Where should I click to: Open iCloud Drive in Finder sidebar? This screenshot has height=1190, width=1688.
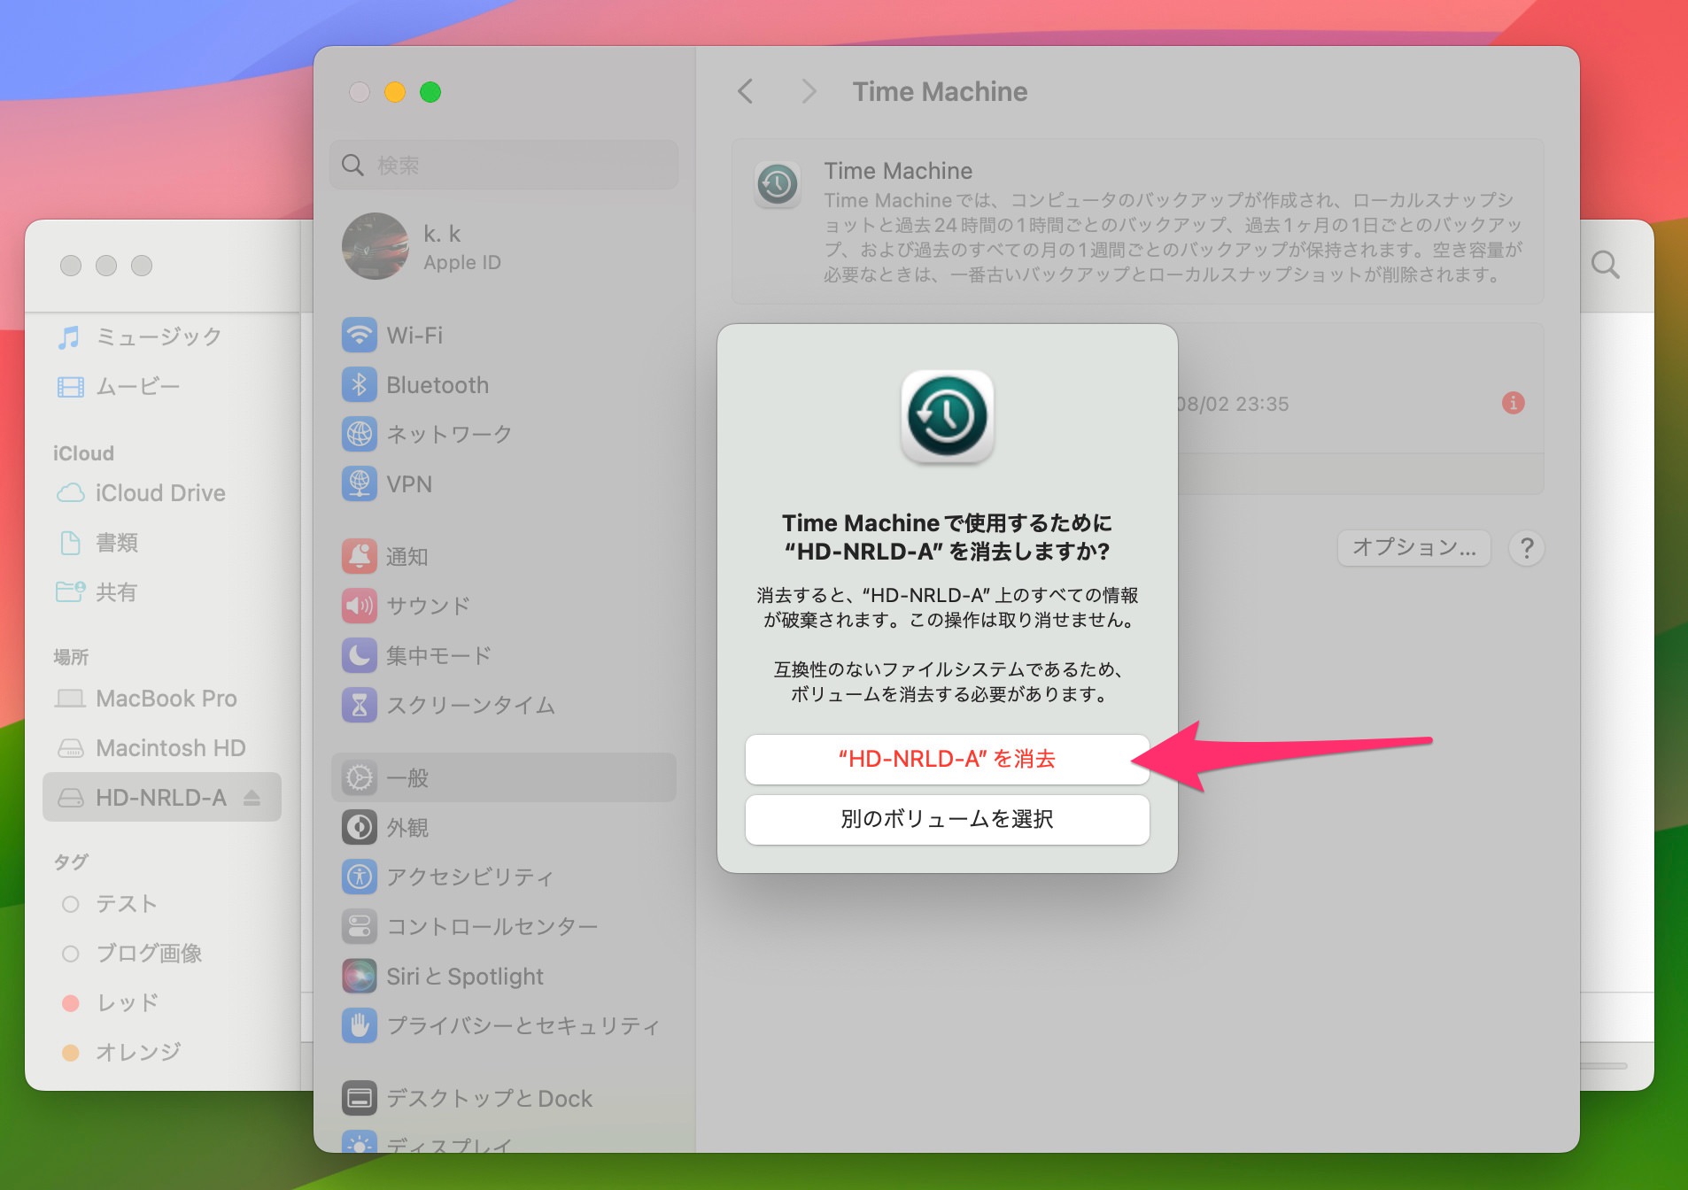160,493
